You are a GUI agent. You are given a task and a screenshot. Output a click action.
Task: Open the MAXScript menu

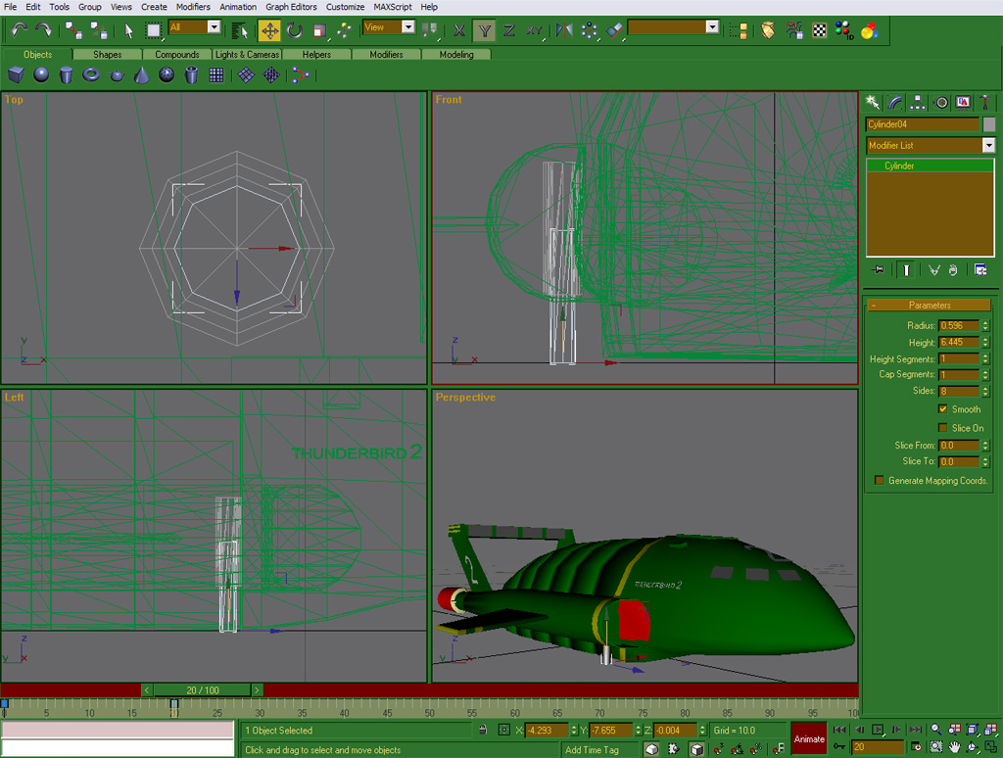click(393, 7)
